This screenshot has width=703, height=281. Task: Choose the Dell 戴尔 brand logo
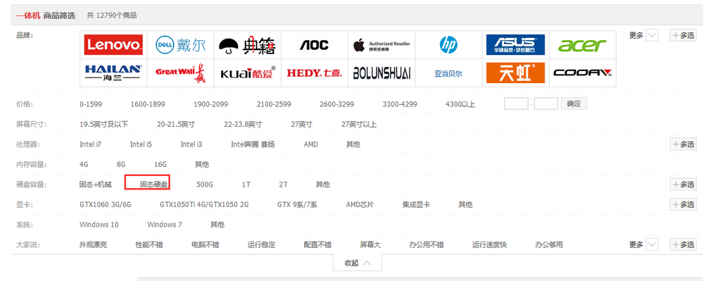click(x=181, y=45)
